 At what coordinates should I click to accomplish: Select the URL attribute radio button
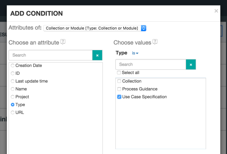13,112
